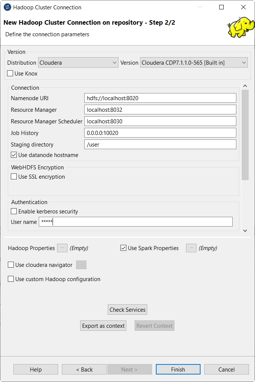Screen dimensions: 255x382
Task: Click the scrollbar down arrow in the connection panel
Action: 245,231
